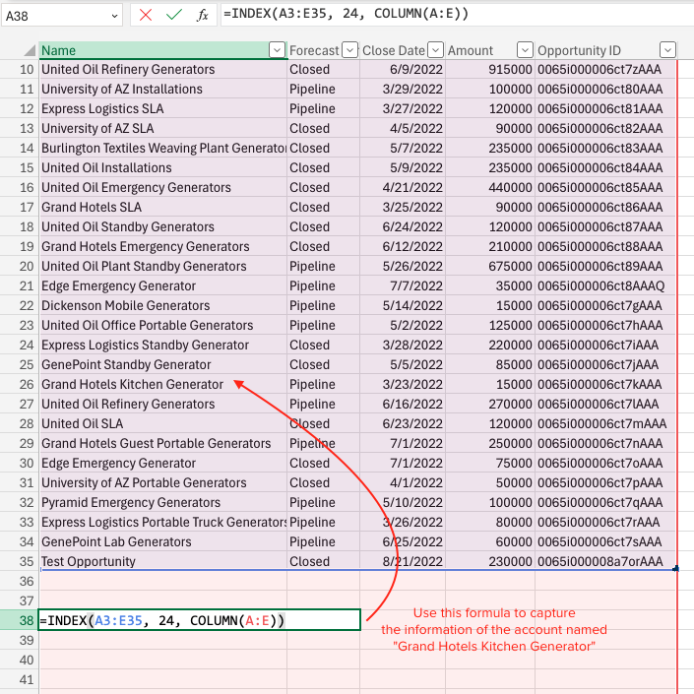Open the Insert Function fx dialog

coord(202,16)
